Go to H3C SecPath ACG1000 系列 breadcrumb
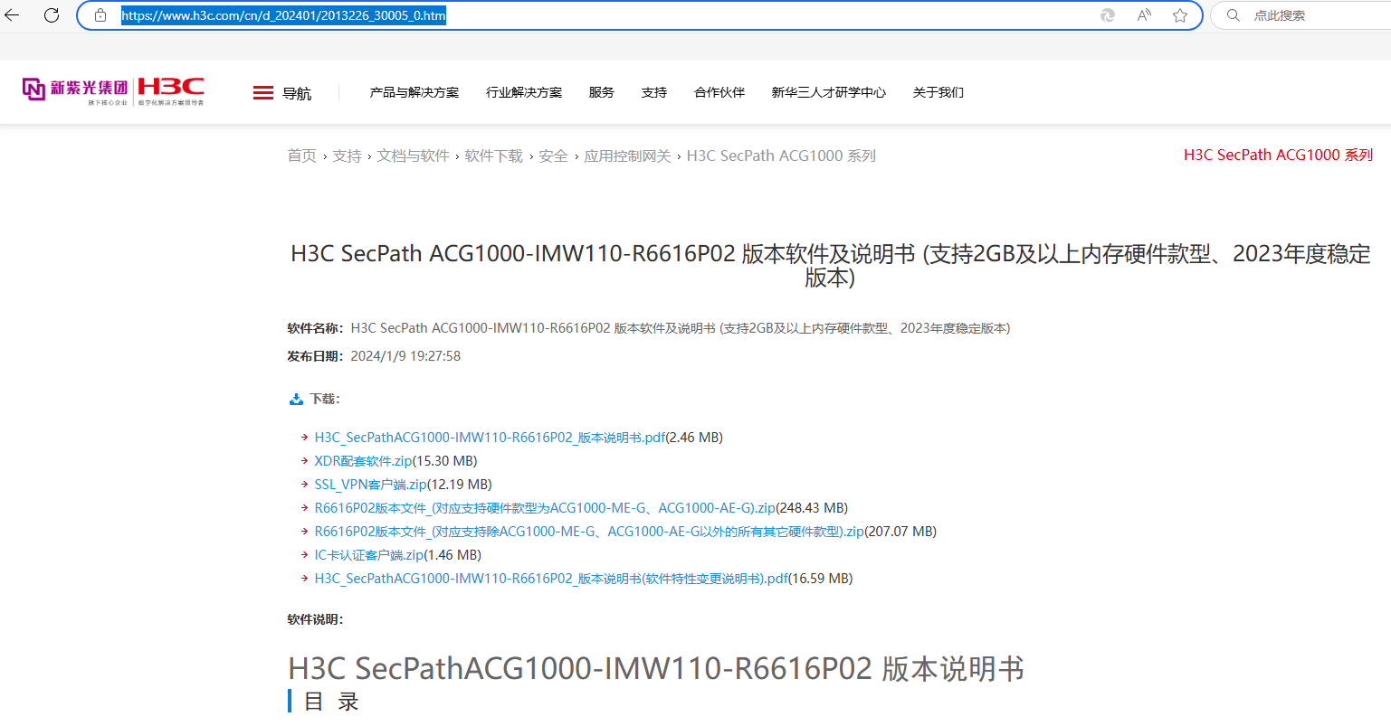 pos(781,156)
